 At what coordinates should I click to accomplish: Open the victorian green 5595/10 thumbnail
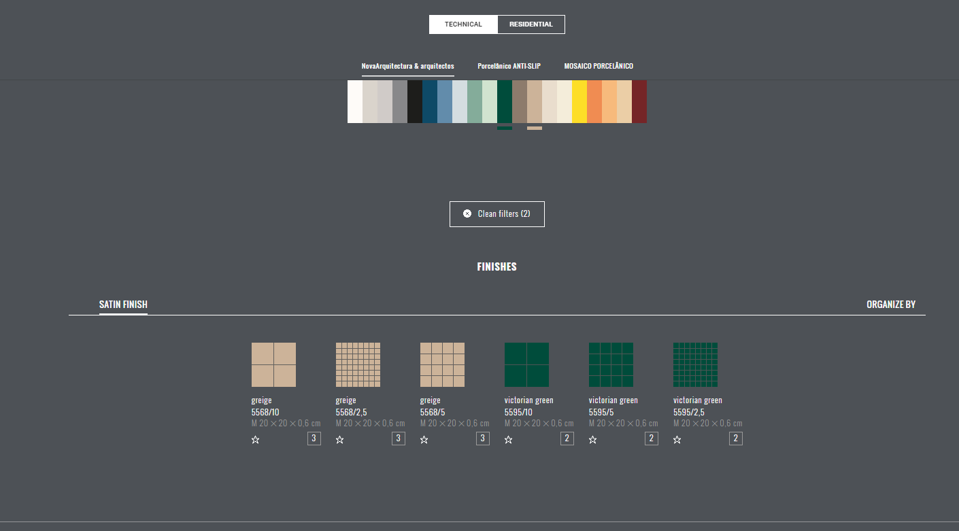pyautogui.click(x=526, y=364)
